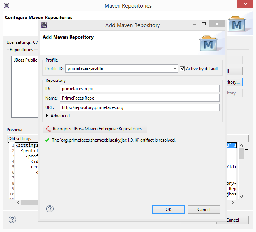Open the Profile ID dropdown
The width and height of the screenshot is (256, 232).
coord(175,69)
